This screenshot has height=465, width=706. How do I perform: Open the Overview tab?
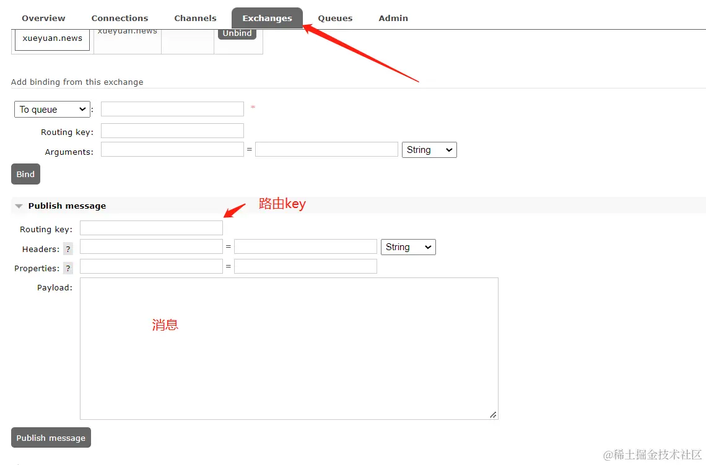(44, 18)
